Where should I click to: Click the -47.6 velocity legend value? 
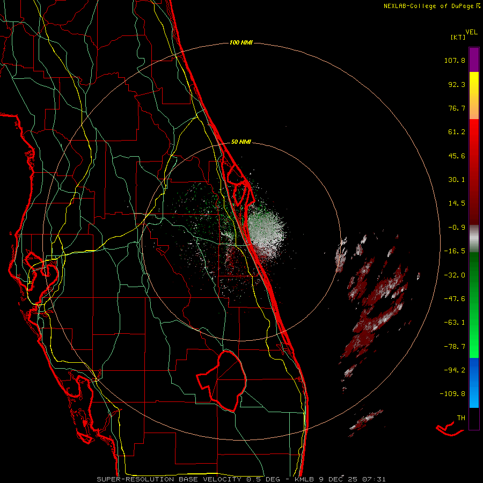[x=455, y=299]
